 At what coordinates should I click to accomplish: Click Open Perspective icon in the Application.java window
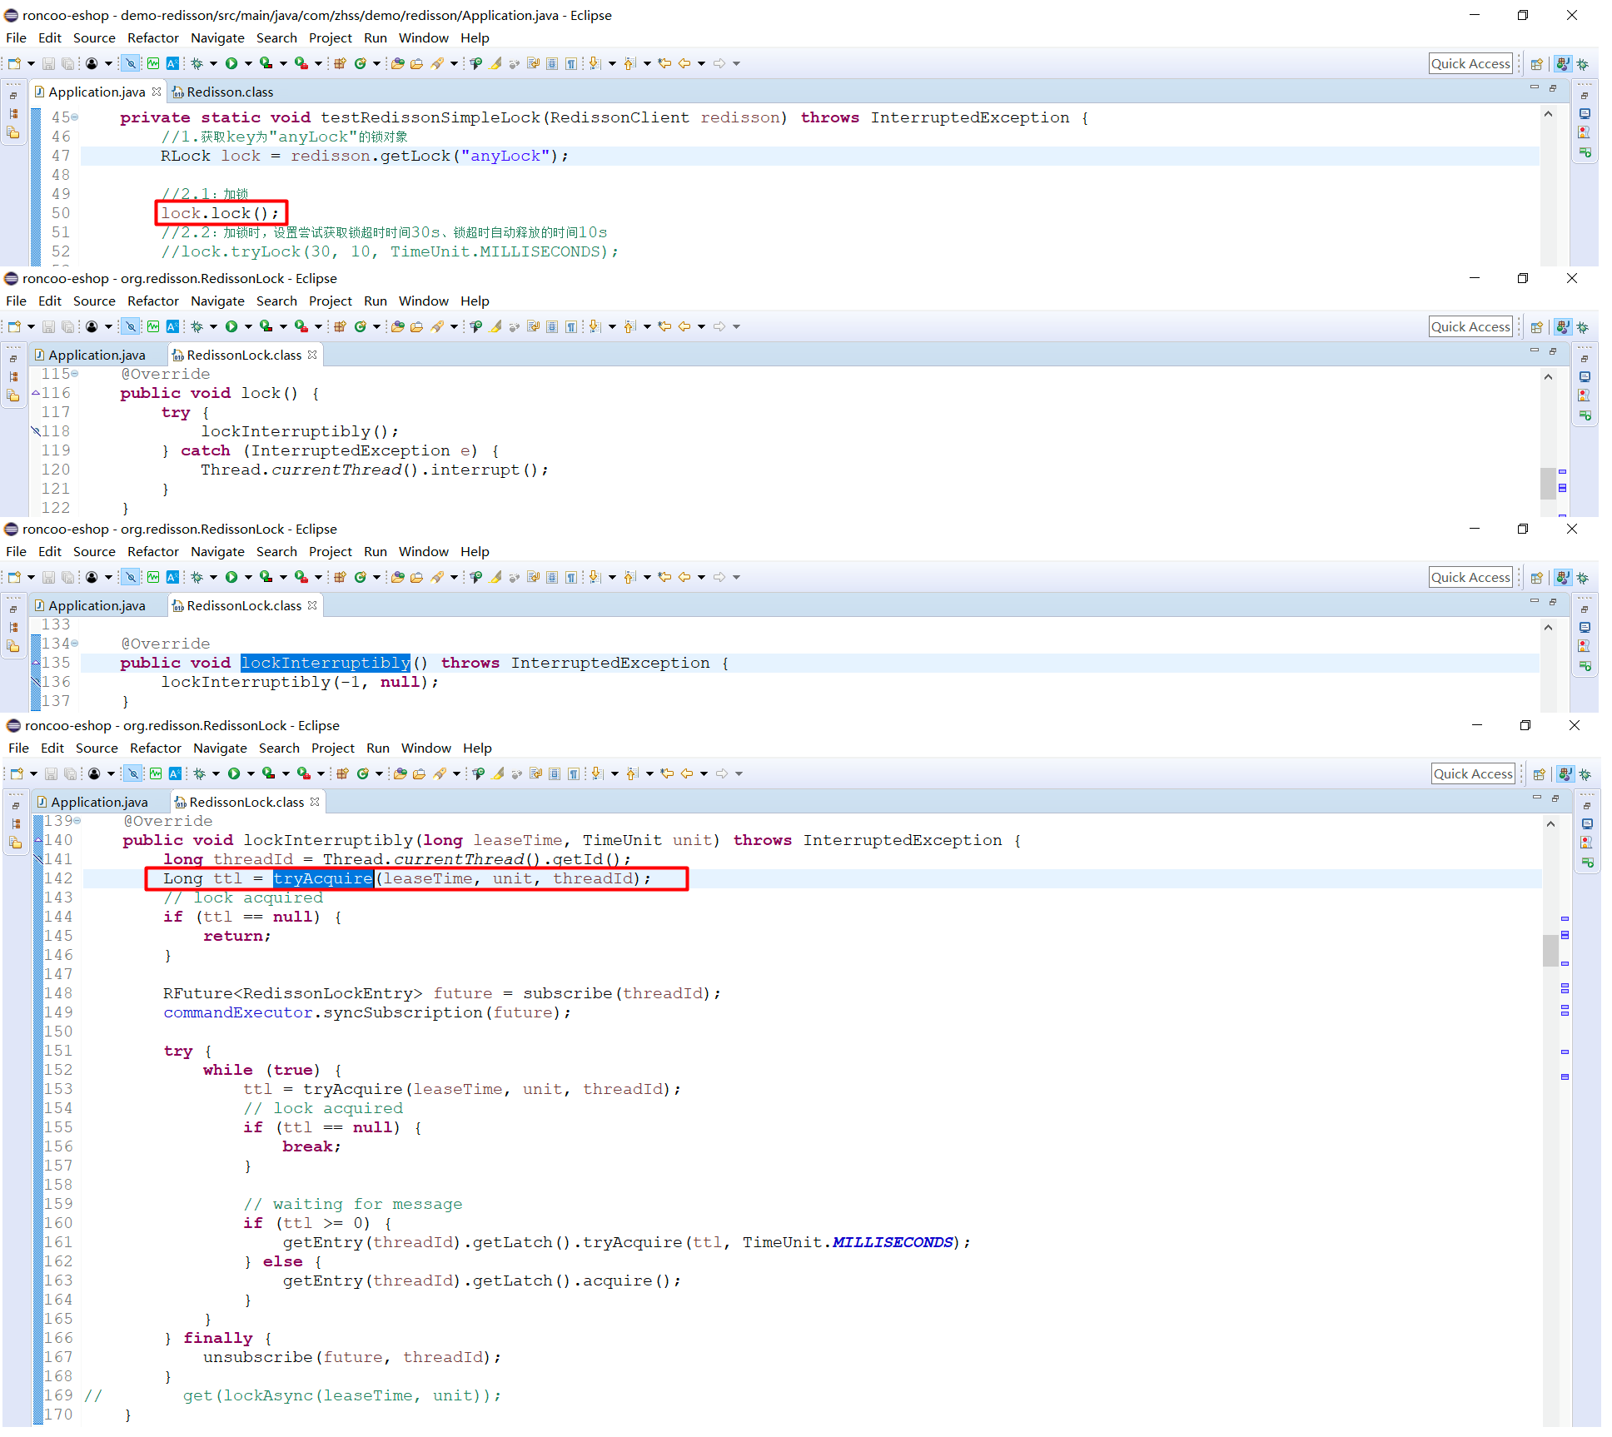point(1537,63)
